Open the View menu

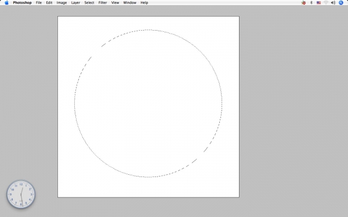point(115,3)
